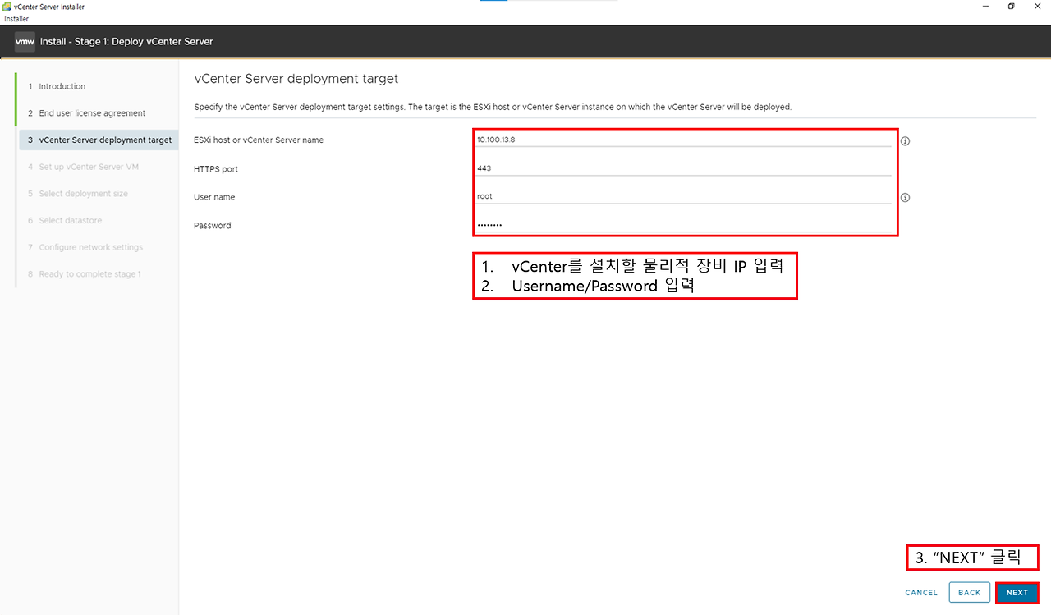This screenshot has width=1051, height=615.
Task: Click the Password input field
Action: pyautogui.click(x=684, y=225)
